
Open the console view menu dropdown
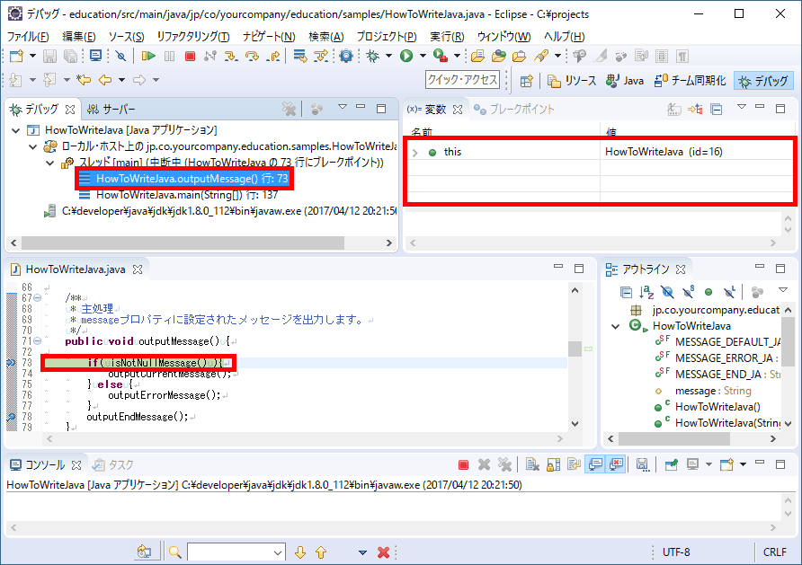tap(743, 463)
